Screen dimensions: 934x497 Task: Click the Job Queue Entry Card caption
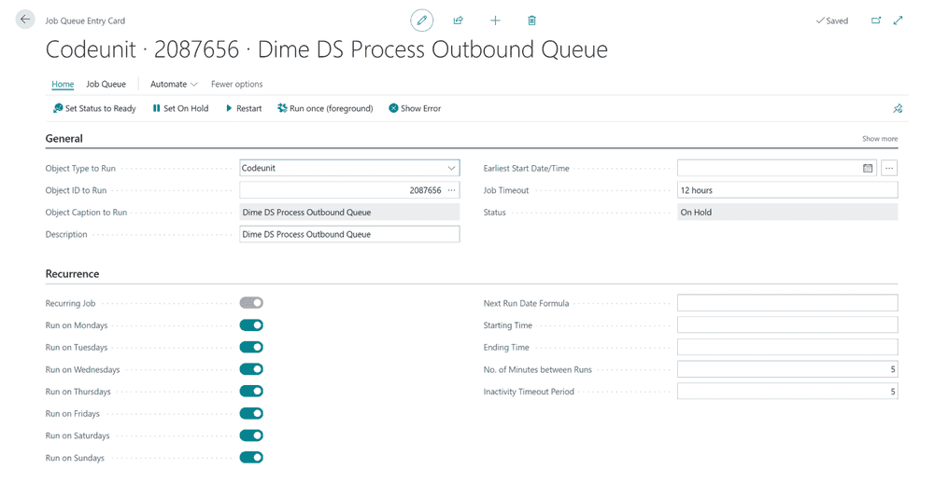85,21
